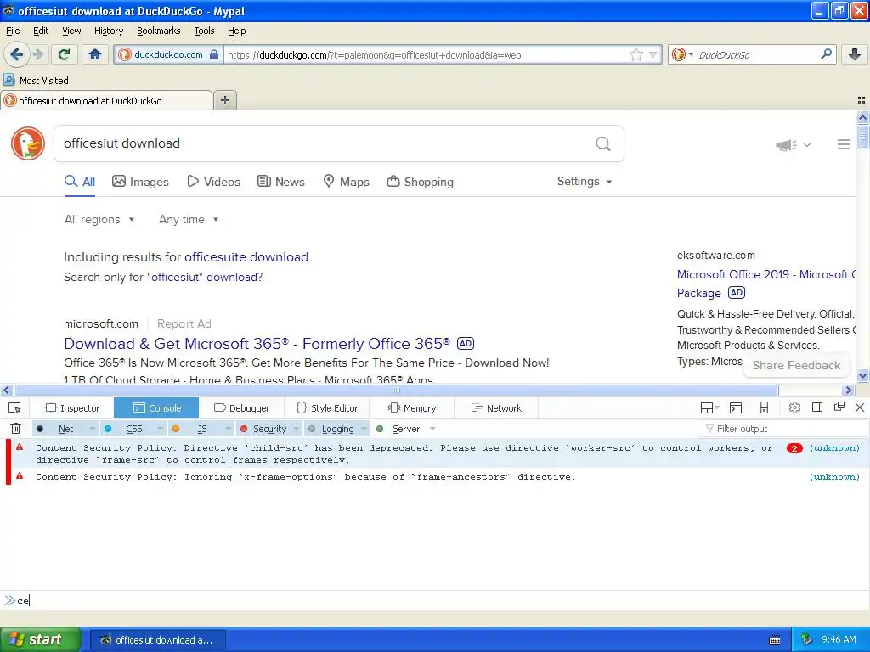This screenshot has height=652, width=870.
Task: Open the URL bar history dropdown arrow
Action: [653, 54]
